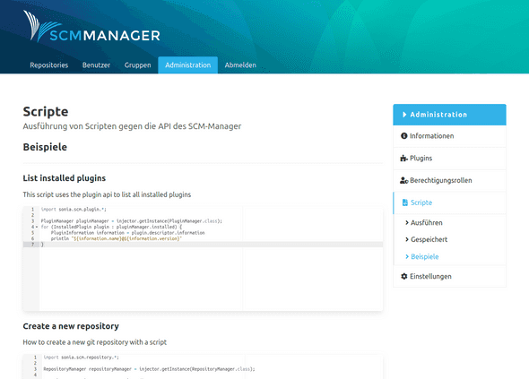Click the chevron next to Ausführen
Viewport: 529px width, 379px height.
pyautogui.click(x=407, y=222)
